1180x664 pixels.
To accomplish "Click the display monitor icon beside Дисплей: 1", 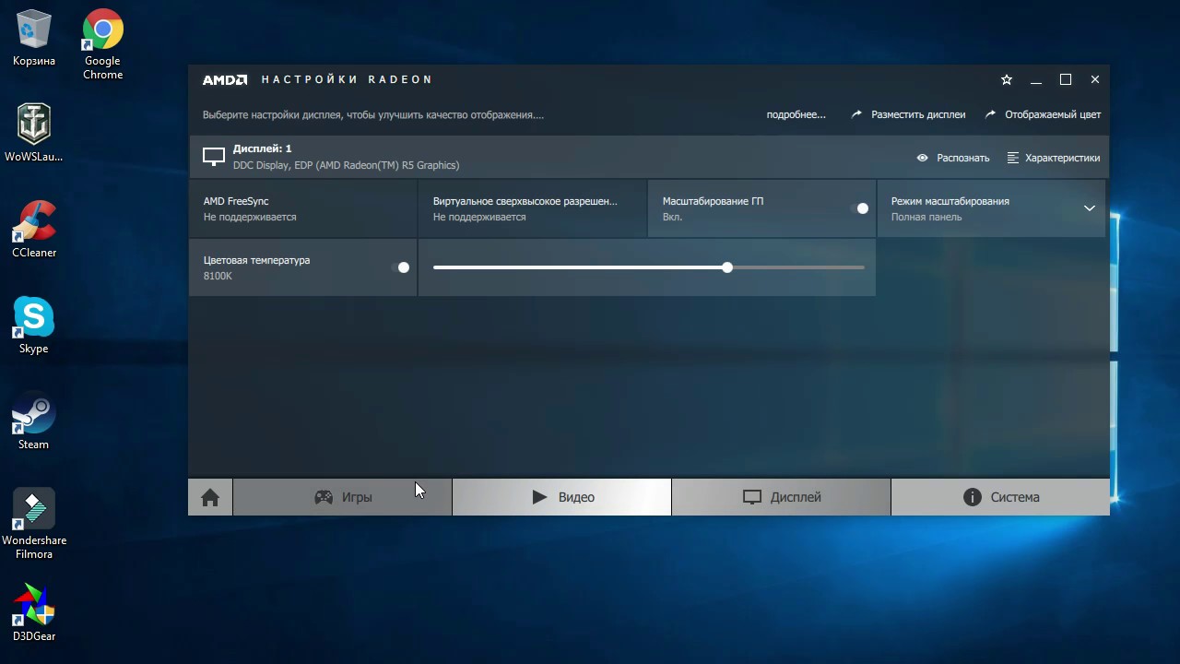I will pyautogui.click(x=214, y=158).
